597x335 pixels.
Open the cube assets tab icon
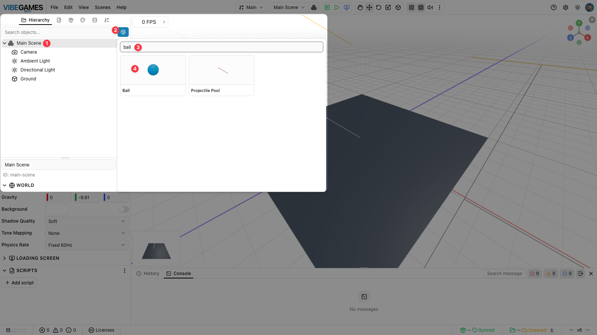point(71,20)
